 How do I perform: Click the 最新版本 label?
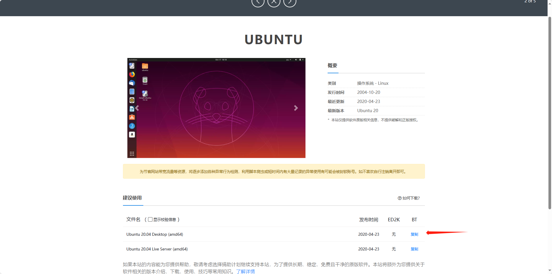pyautogui.click(x=336, y=111)
